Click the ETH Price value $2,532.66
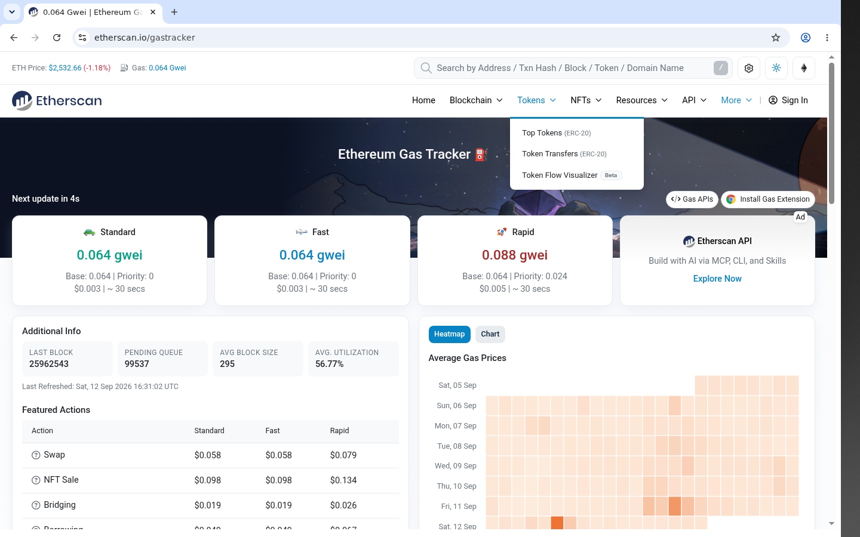Viewport: 860px width, 537px height. pos(65,68)
